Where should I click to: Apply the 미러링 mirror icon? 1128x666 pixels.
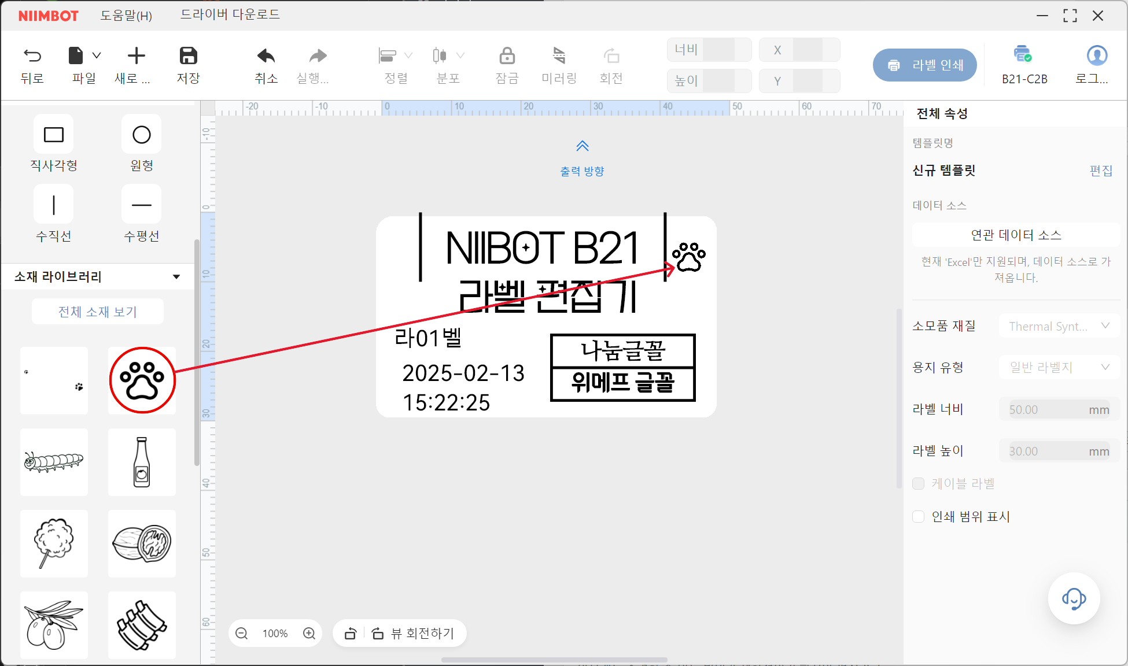[x=559, y=55]
